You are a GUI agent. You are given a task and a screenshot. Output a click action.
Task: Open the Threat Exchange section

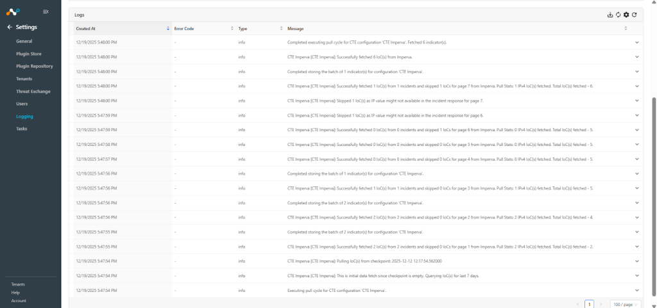33,91
